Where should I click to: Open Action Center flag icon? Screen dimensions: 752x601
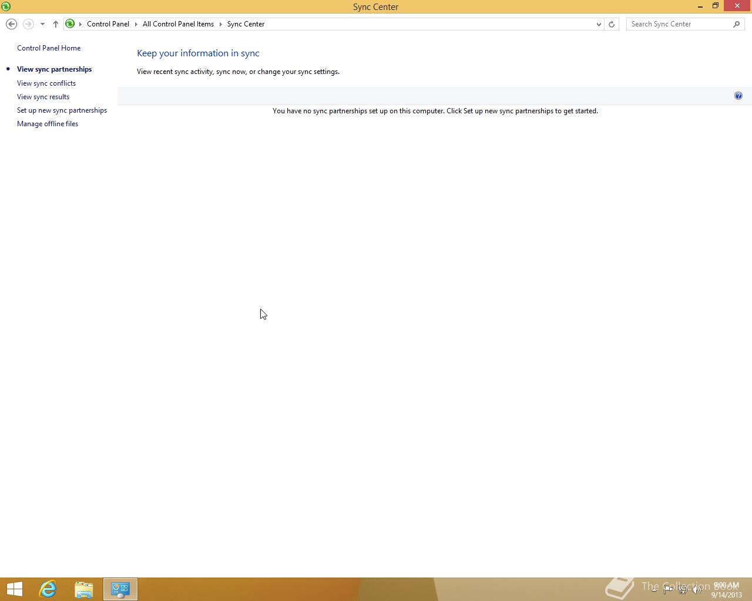tap(668, 589)
